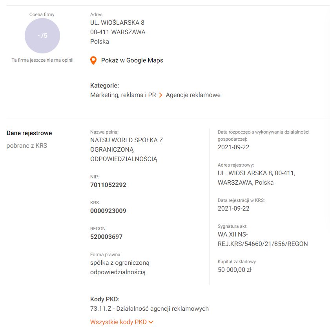Click the Ta firma jeszcze nie ma opinii text
Image resolution: width=330 pixels, height=330 pixels.
[42, 60]
